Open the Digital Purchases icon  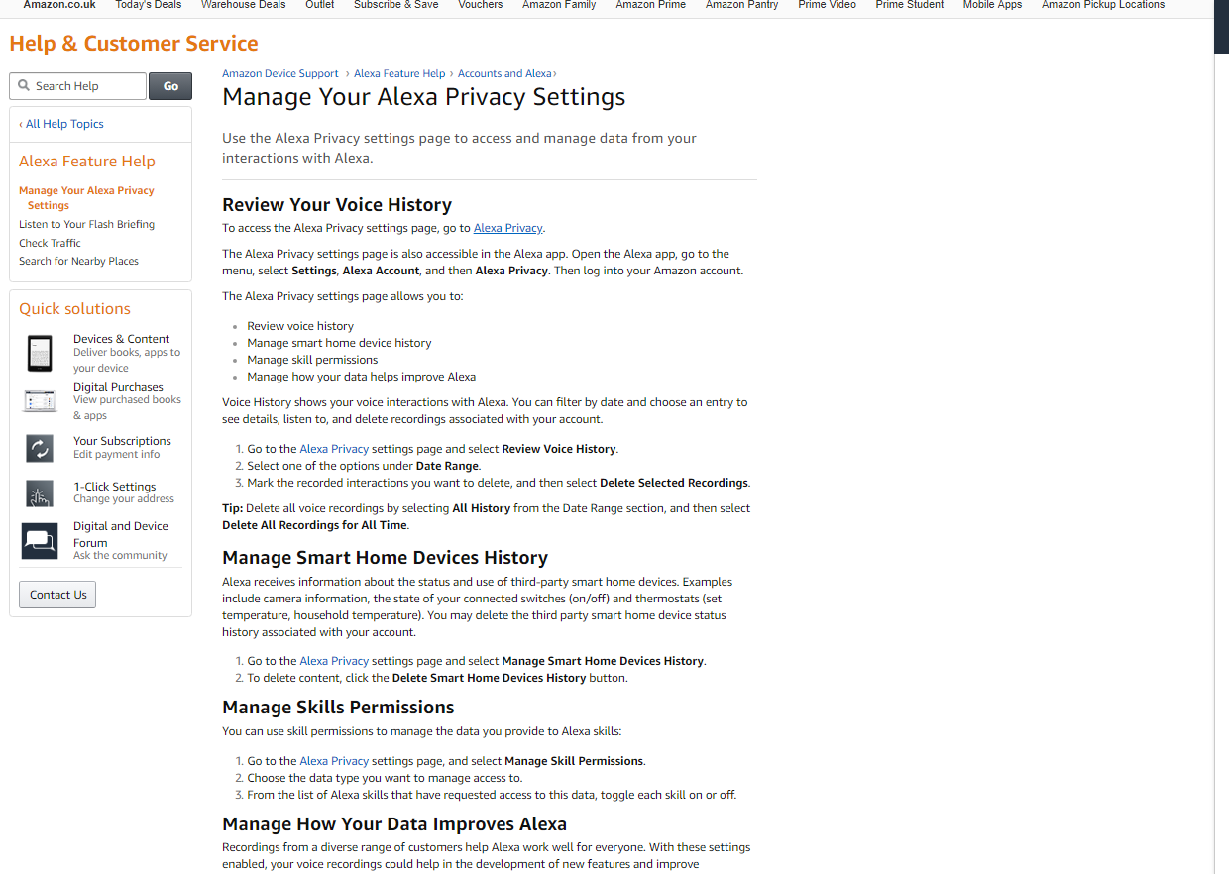point(40,401)
